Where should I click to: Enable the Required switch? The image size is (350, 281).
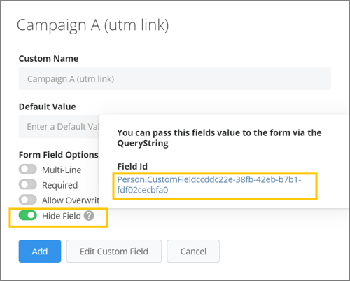pyautogui.click(x=28, y=184)
